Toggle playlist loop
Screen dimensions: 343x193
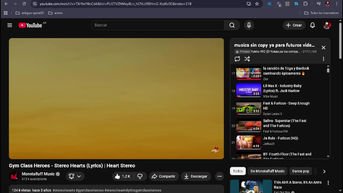click(237, 59)
